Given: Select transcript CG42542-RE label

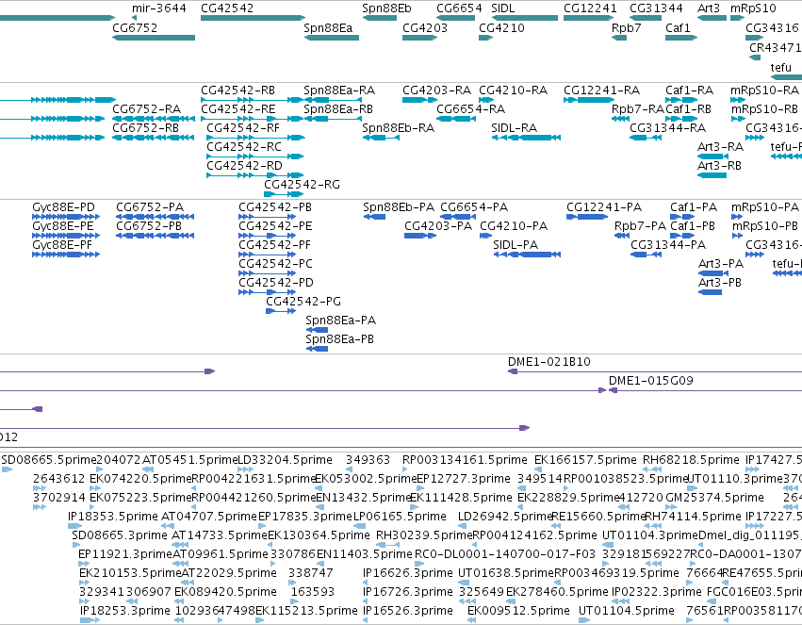Looking at the screenshot, I should tap(237, 109).
